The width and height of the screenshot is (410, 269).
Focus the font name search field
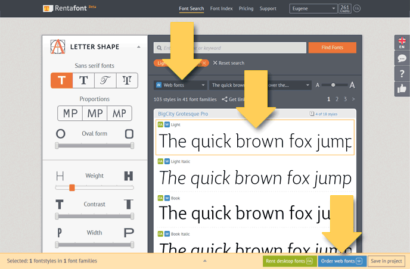[x=230, y=48]
